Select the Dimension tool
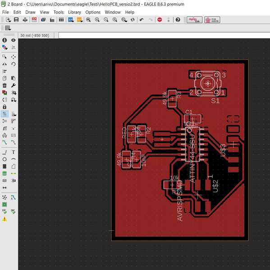Image resolution: width=270 pixels, height=270 pixels. [5, 188]
